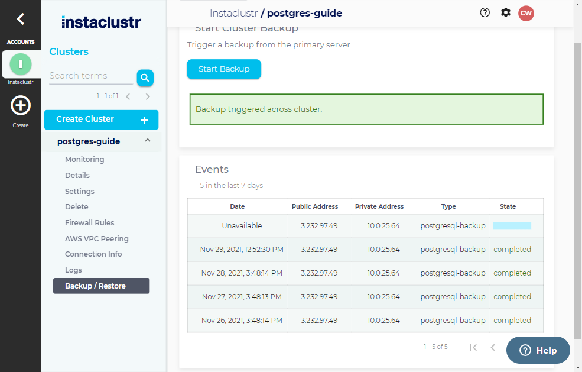This screenshot has height=372, width=582.
Task: Open the settings gear icon
Action: 506,12
